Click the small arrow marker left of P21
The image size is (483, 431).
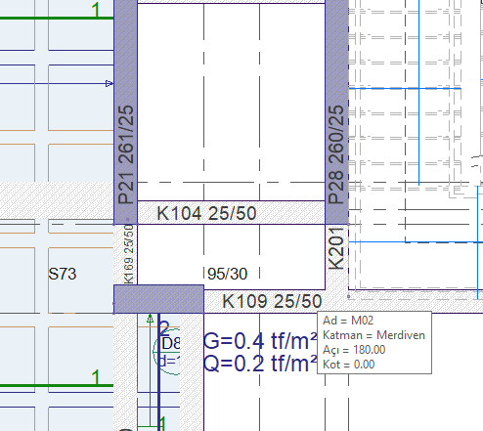pyautogui.click(x=110, y=84)
